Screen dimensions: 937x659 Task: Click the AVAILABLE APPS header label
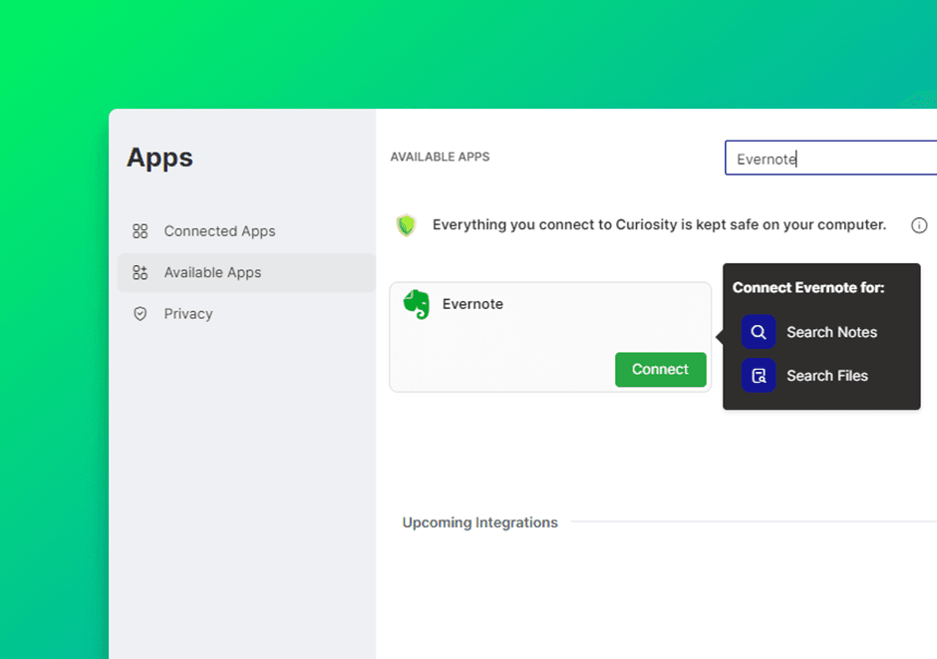[440, 157]
